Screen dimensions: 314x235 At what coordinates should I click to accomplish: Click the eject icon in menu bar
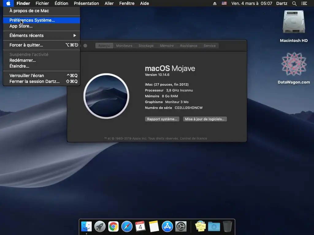tap(215, 3)
